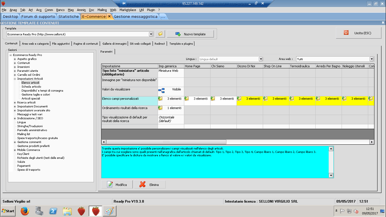Screen dimensions: 386x217
Task: Open the Windows Start menu
Action: (x=8, y=211)
